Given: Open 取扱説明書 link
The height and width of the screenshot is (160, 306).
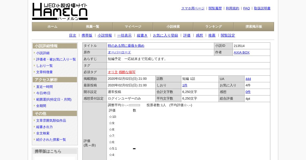Looking at the screenshot, I should tap(262, 8).
